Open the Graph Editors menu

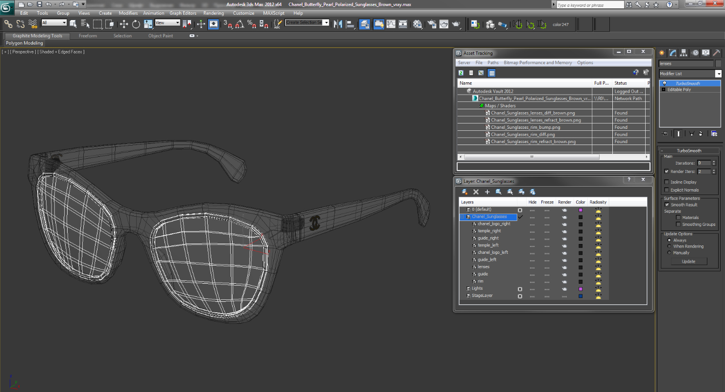(183, 13)
